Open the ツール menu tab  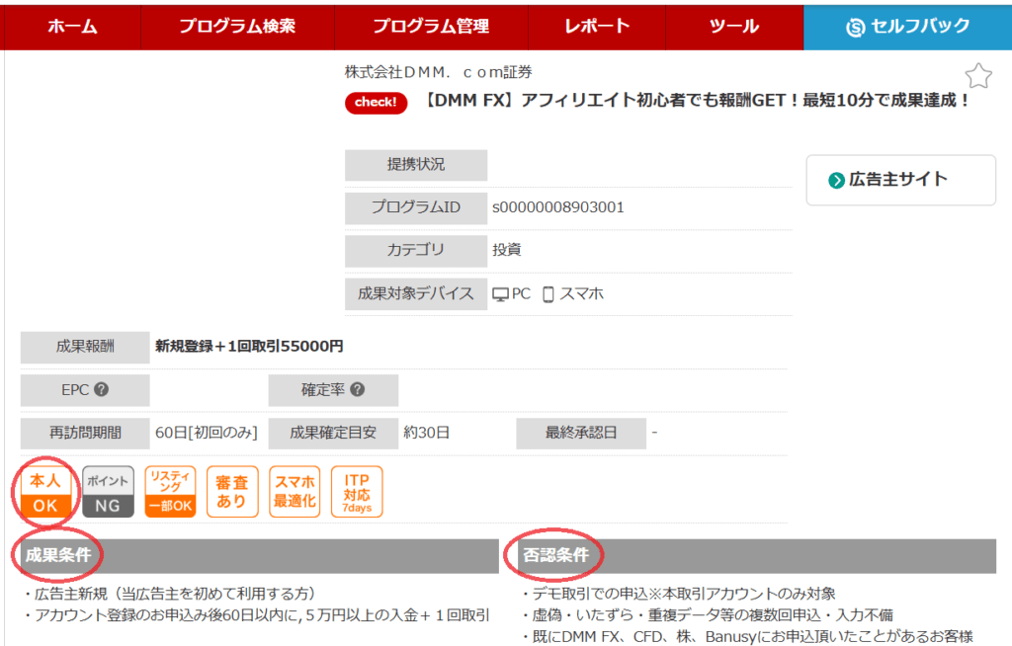(x=734, y=27)
